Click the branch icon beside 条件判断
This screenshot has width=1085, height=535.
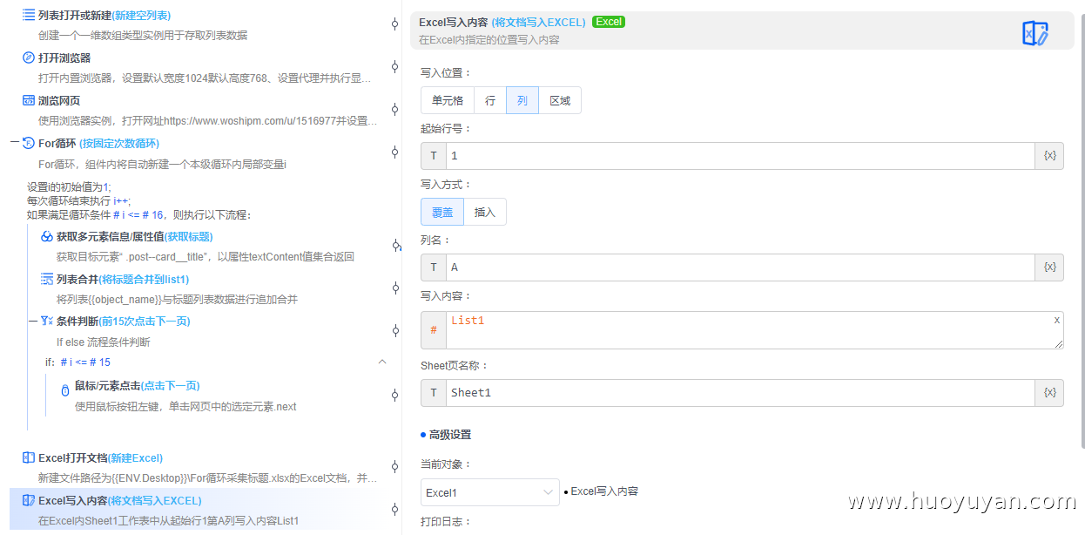point(47,322)
